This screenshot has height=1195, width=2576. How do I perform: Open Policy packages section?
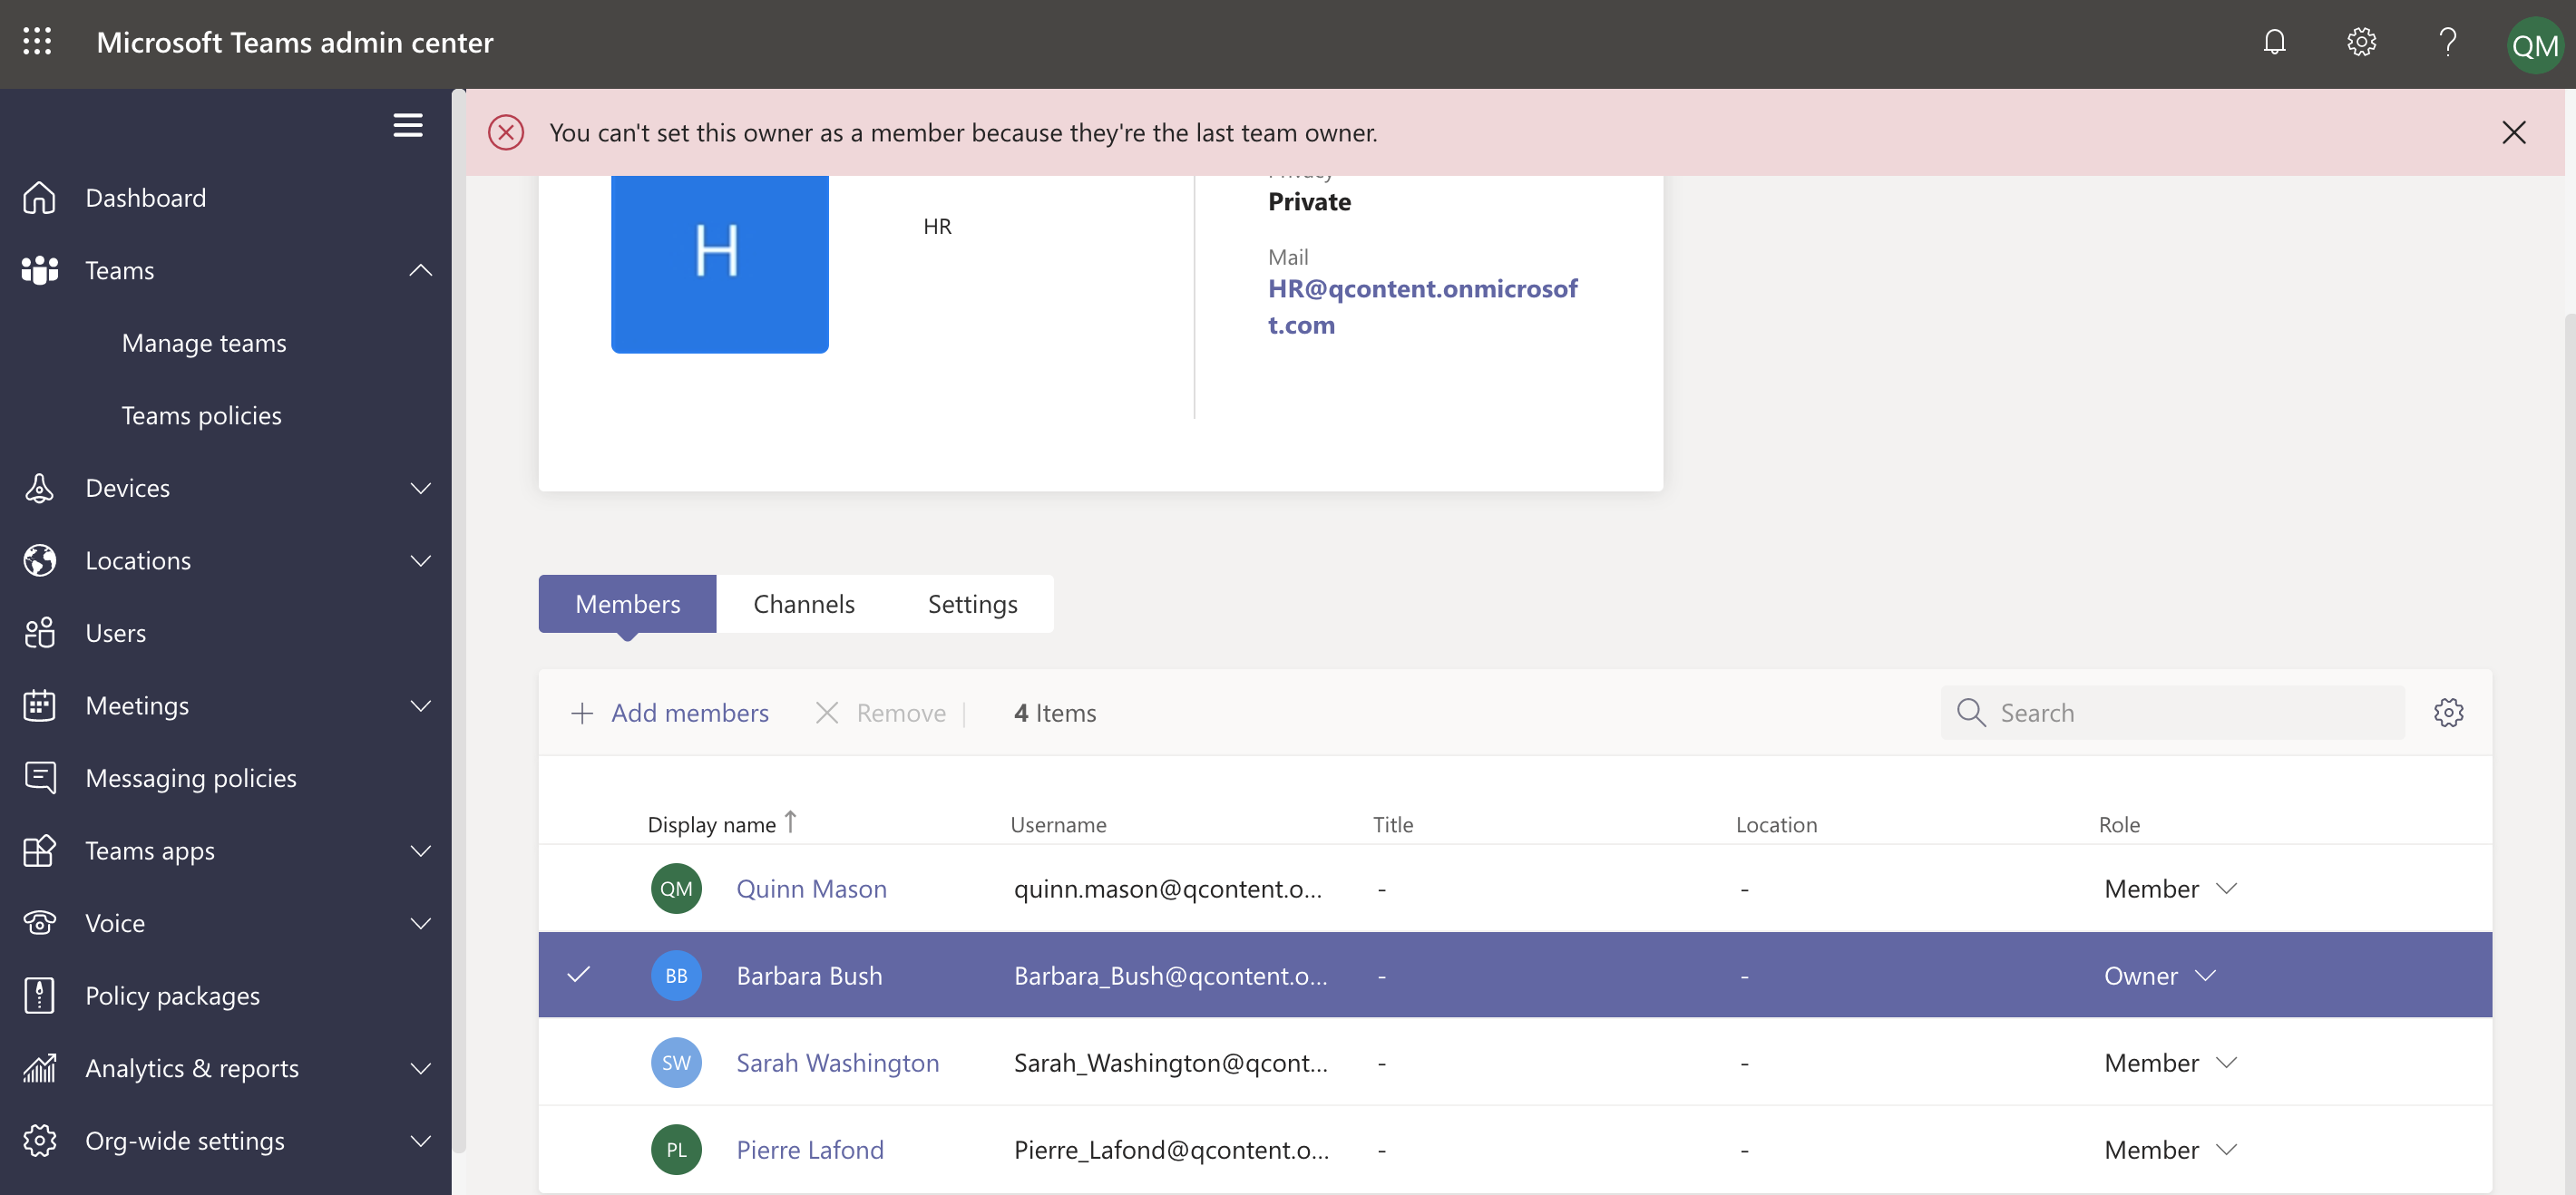tap(172, 996)
